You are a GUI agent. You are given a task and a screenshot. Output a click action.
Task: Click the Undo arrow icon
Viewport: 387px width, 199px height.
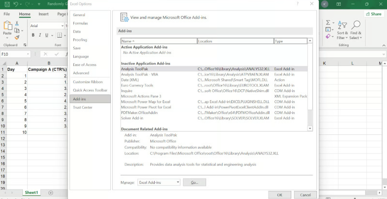tap(16, 4)
